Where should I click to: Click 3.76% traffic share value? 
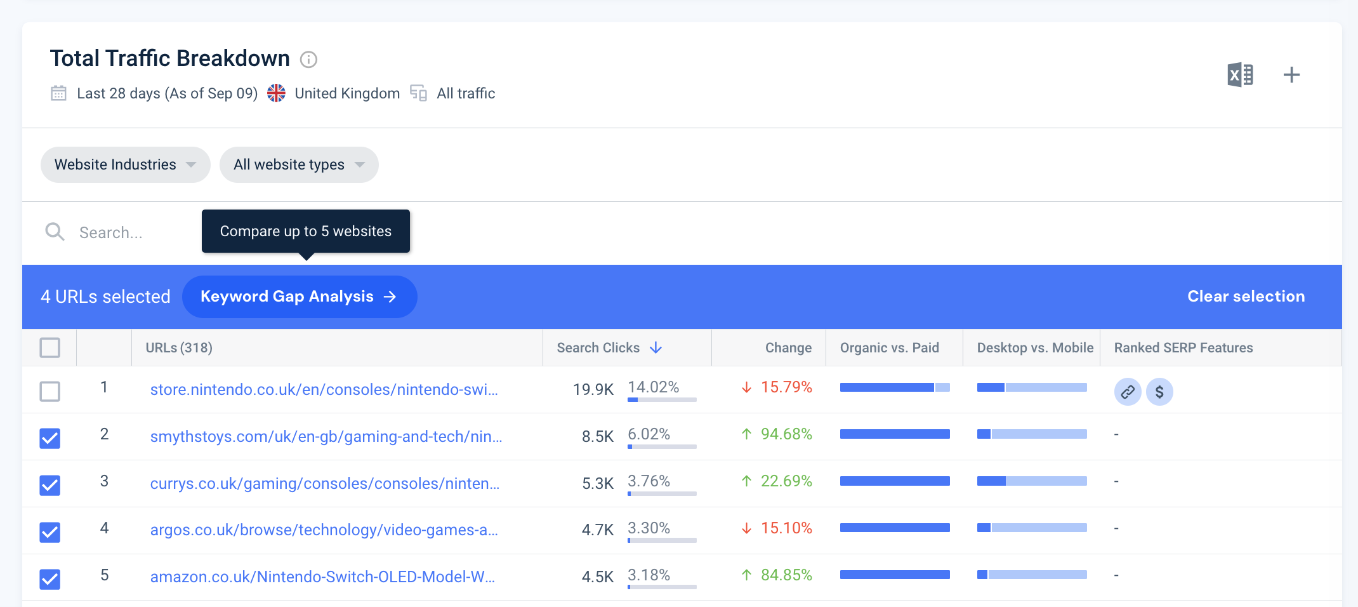649,481
